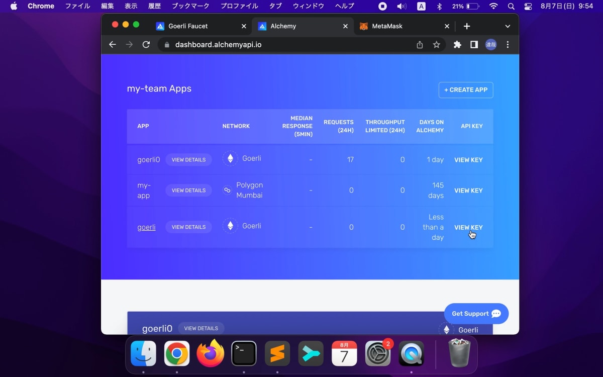Open the teal arrow app in Dock

coord(311,354)
